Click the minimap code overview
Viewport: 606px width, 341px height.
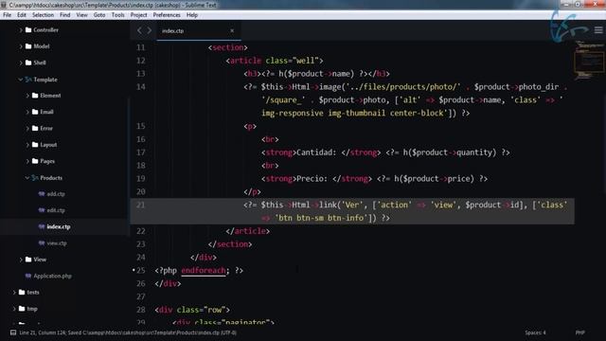pyautogui.click(x=589, y=60)
